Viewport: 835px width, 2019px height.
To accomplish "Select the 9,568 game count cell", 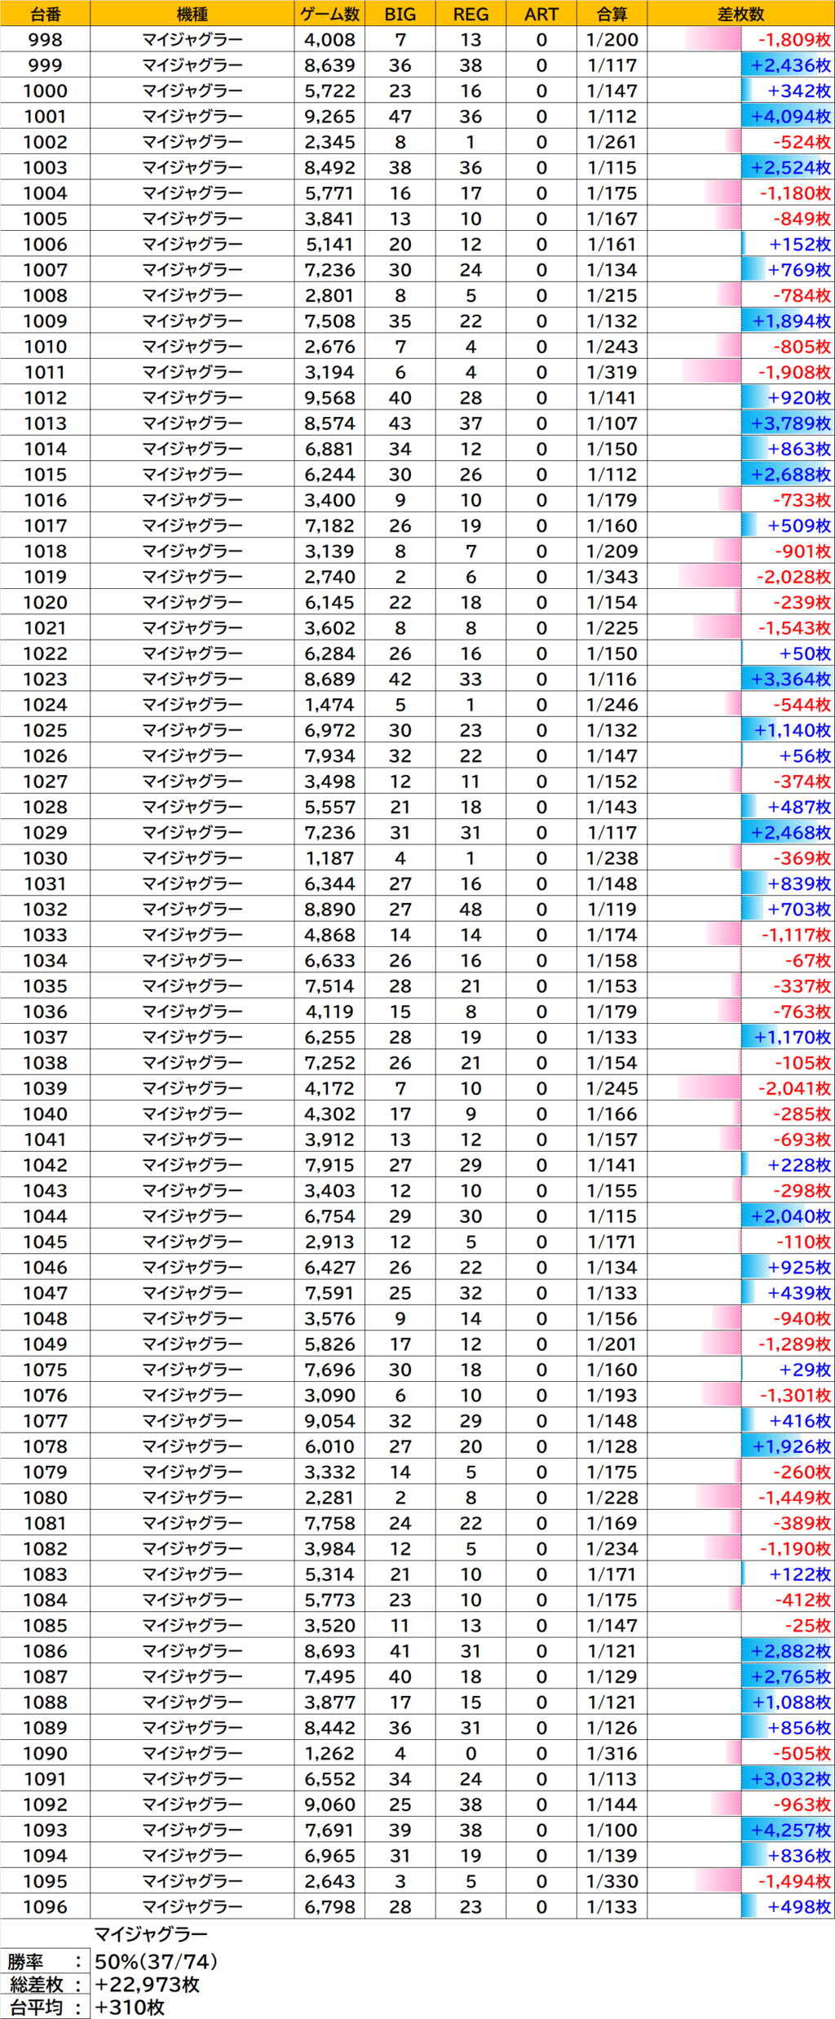I will pyautogui.click(x=329, y=398).
